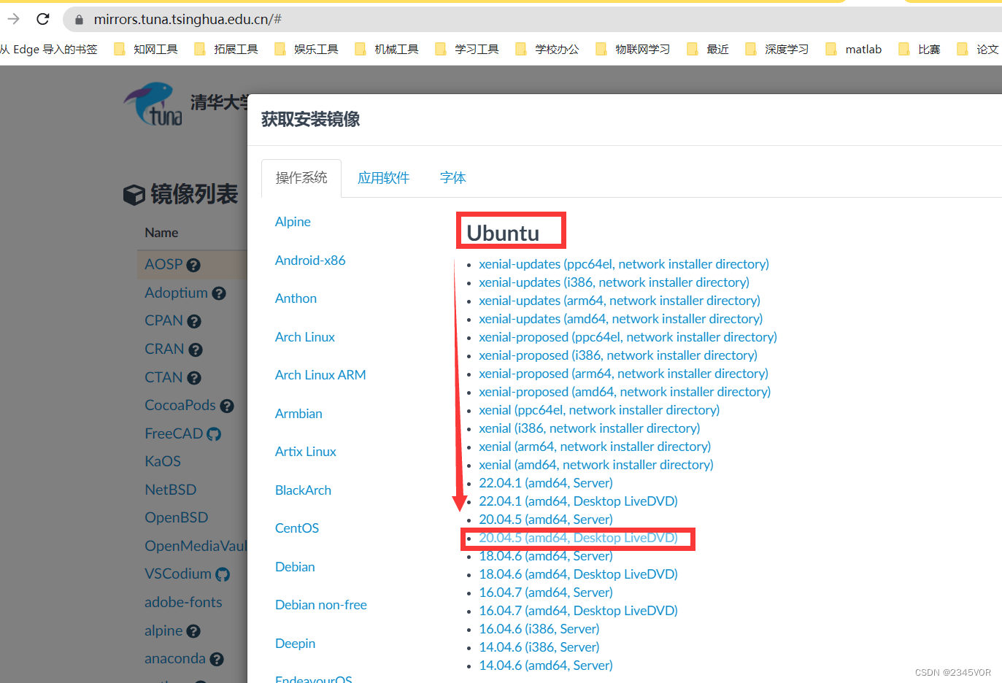Select Arch Linux in the OS list
The image size is (1002, 683).
pos(305,337)
